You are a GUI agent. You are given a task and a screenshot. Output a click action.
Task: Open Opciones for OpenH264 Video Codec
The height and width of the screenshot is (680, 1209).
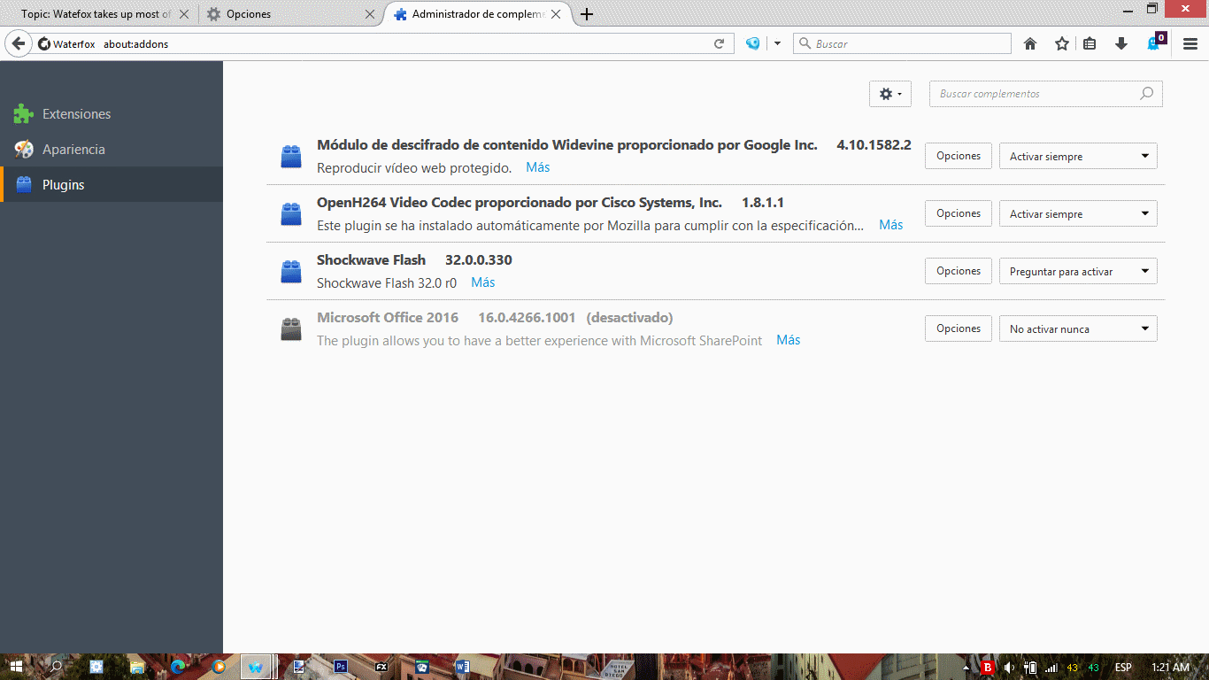tap(959, 213)
